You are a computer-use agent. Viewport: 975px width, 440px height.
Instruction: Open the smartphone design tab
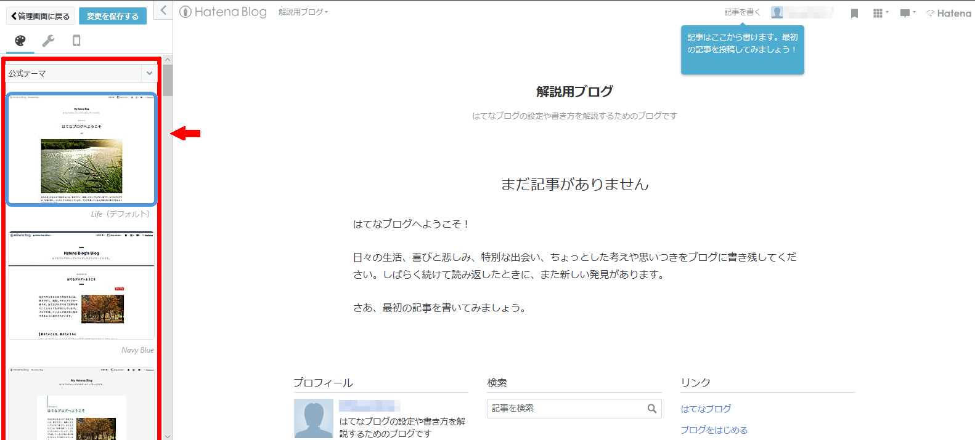pyautogui.click(x=76, y=41)
